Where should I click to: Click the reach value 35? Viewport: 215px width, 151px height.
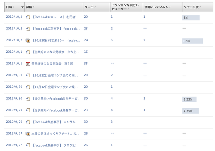click(86, 64)
